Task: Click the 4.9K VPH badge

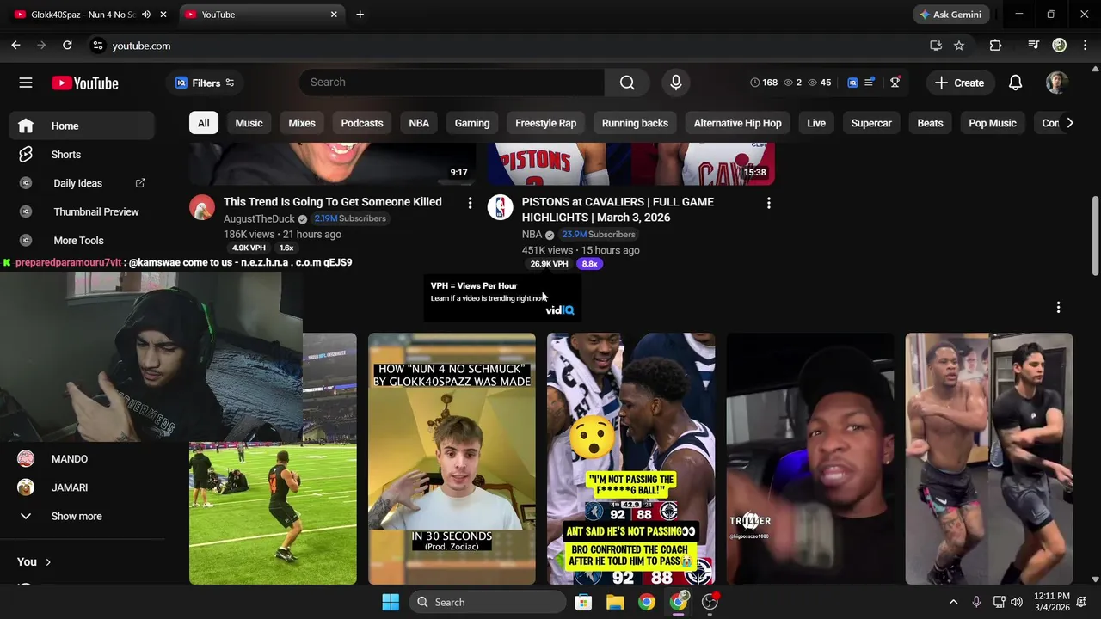Action: pyautogui.click(x=249, y=248)
